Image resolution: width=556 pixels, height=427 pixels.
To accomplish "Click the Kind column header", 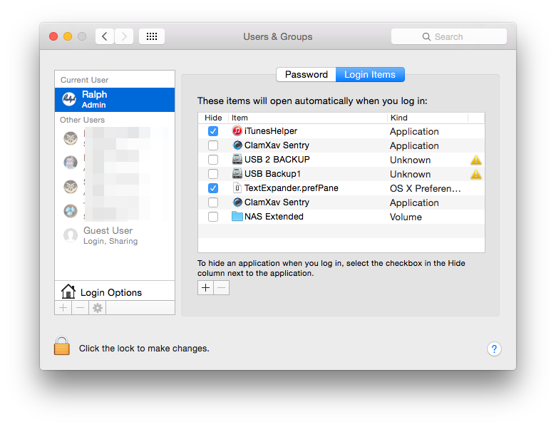I will (x=428, y=118).
